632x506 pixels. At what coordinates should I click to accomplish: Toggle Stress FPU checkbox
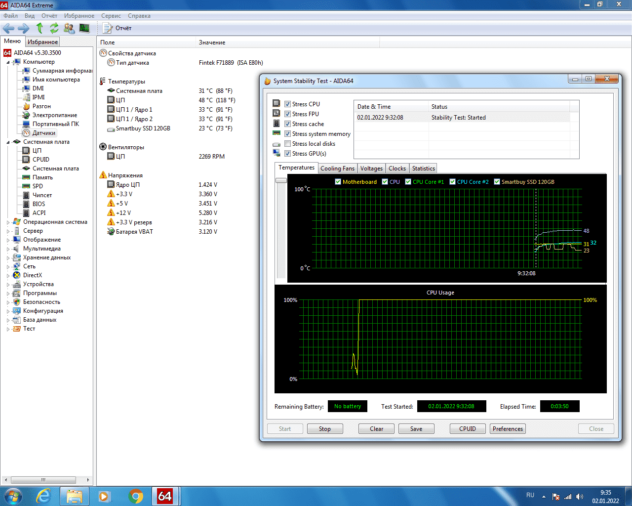tap(287, 114)
